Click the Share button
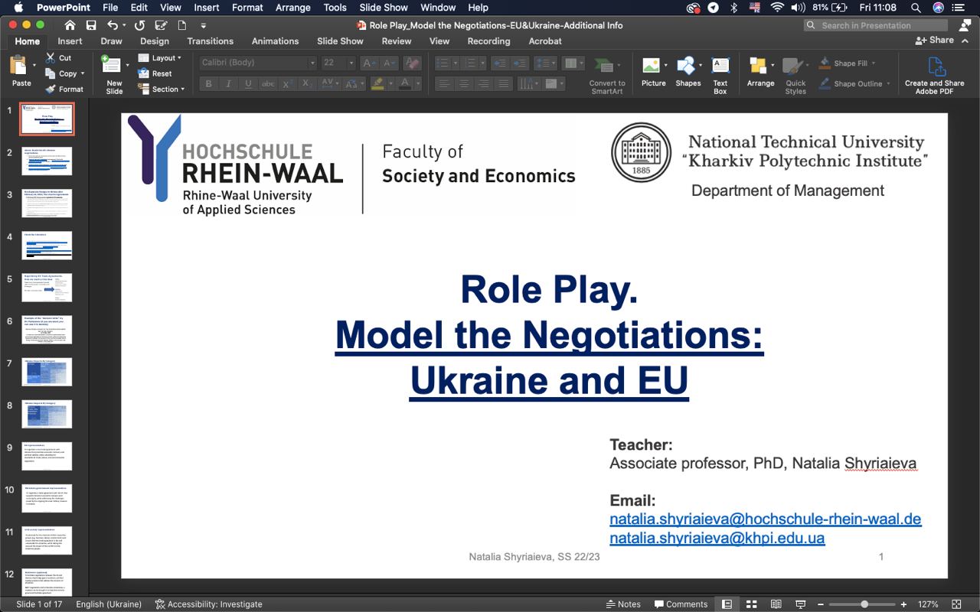 pos(935,41)
